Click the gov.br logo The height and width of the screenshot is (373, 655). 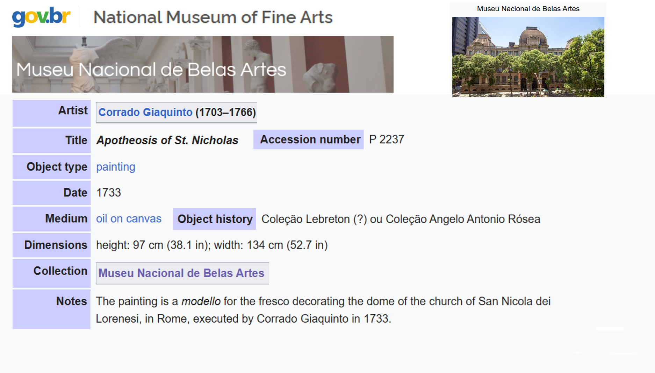[x=41, y=16]
